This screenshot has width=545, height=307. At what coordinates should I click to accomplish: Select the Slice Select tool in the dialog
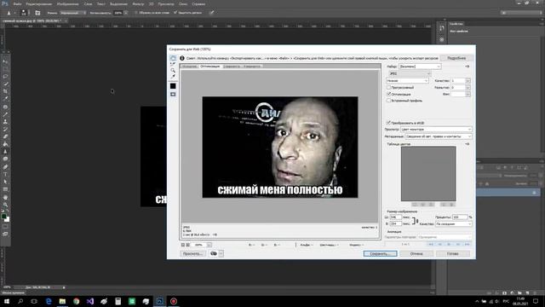point(173,64)
